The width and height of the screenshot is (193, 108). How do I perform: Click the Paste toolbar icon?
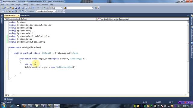[30, 8]
